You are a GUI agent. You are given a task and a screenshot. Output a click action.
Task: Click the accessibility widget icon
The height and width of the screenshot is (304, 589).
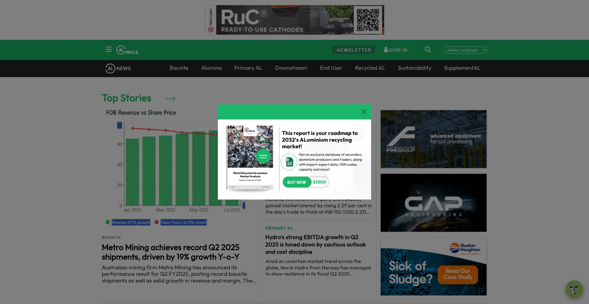click(574, 289)
